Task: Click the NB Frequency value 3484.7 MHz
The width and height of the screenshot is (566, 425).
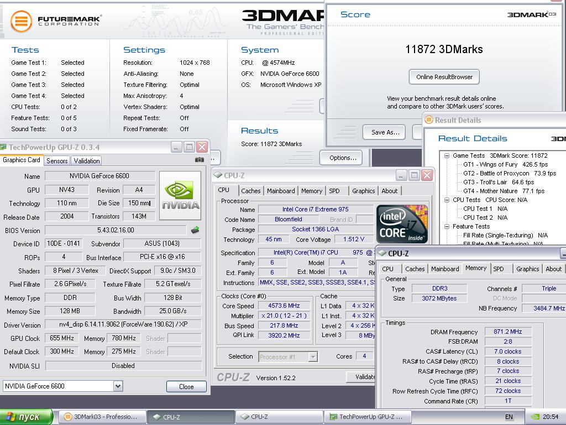Action: pos(544,308)
